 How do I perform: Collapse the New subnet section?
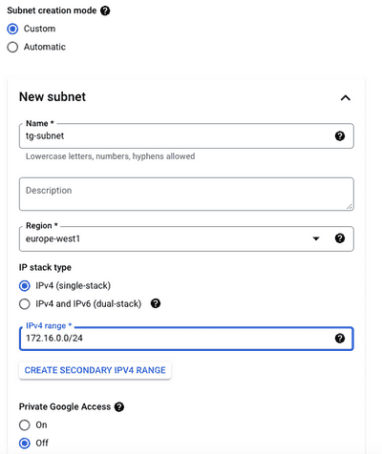tap(346, 97)
